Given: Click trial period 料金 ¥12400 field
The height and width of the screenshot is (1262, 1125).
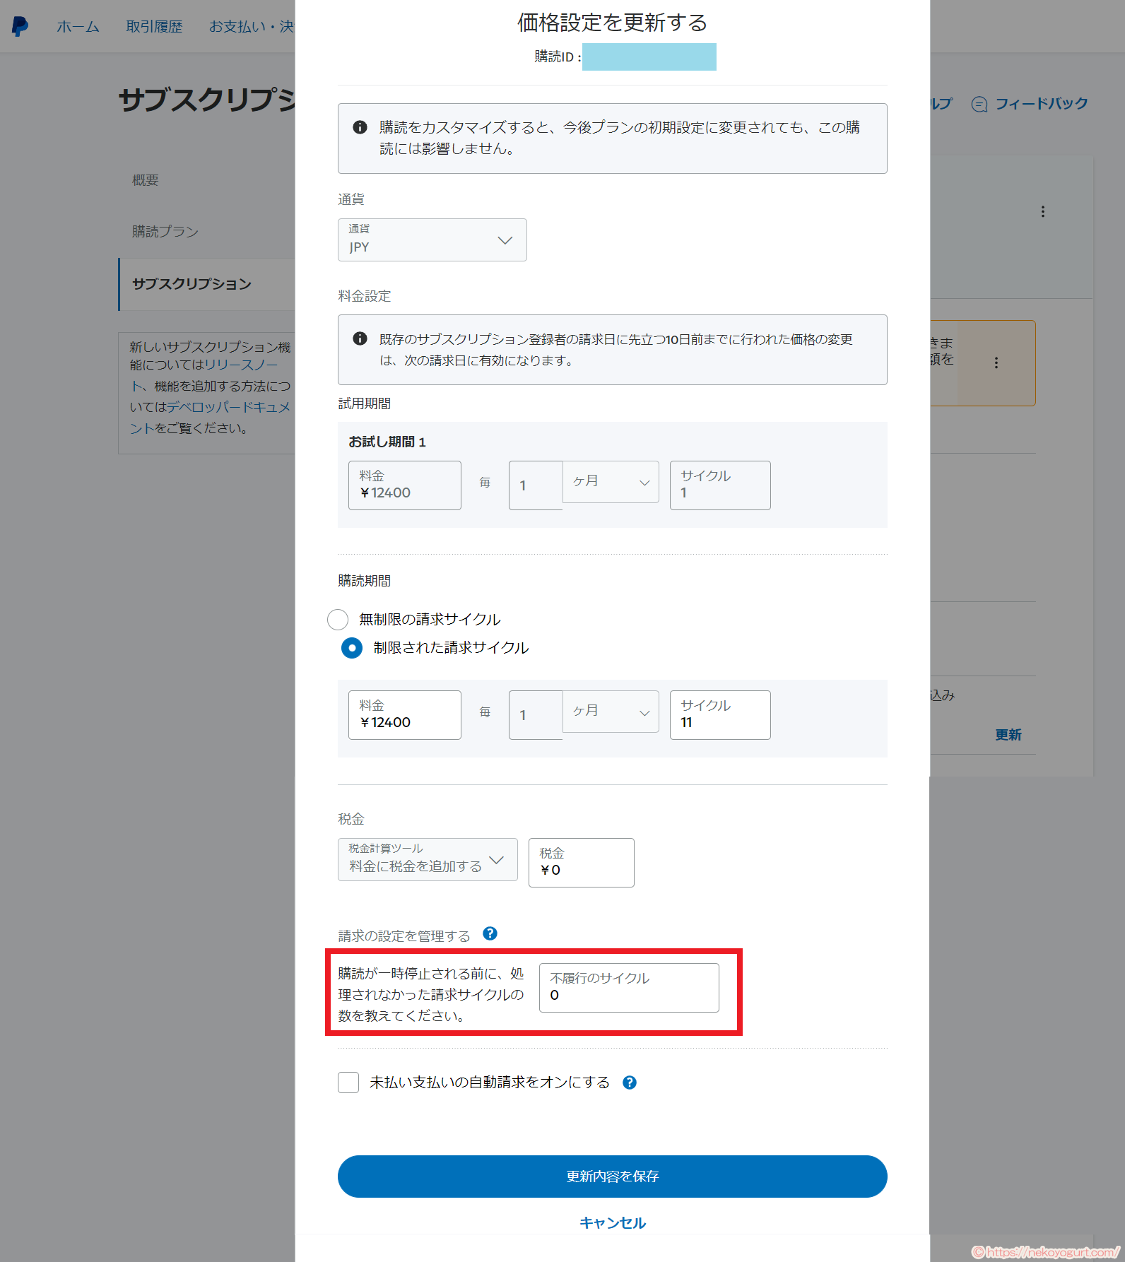Looking at the screenshot, I should point(404,485).
